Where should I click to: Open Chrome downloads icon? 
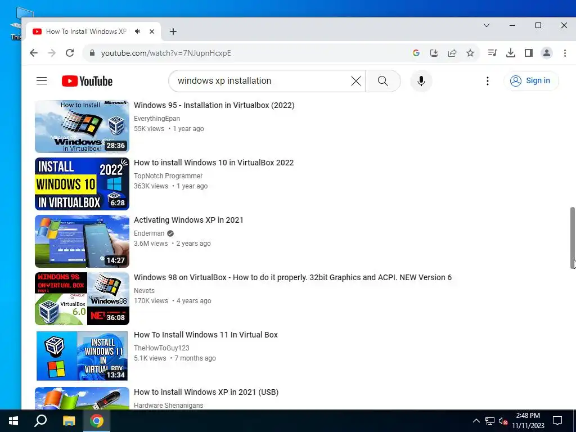pyautogui.click(x=510, y=53)
